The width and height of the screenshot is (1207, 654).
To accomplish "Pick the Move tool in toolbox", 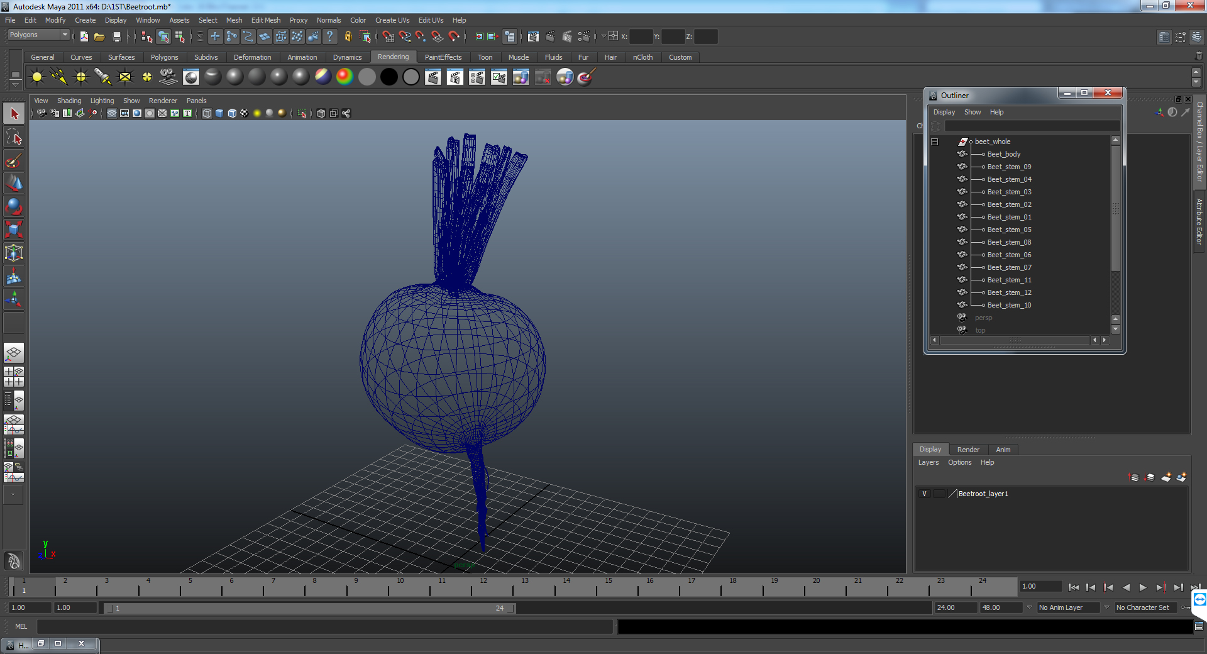I will (x=14, y=184).
